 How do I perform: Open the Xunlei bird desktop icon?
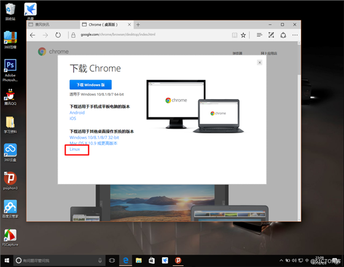[30, 11]
